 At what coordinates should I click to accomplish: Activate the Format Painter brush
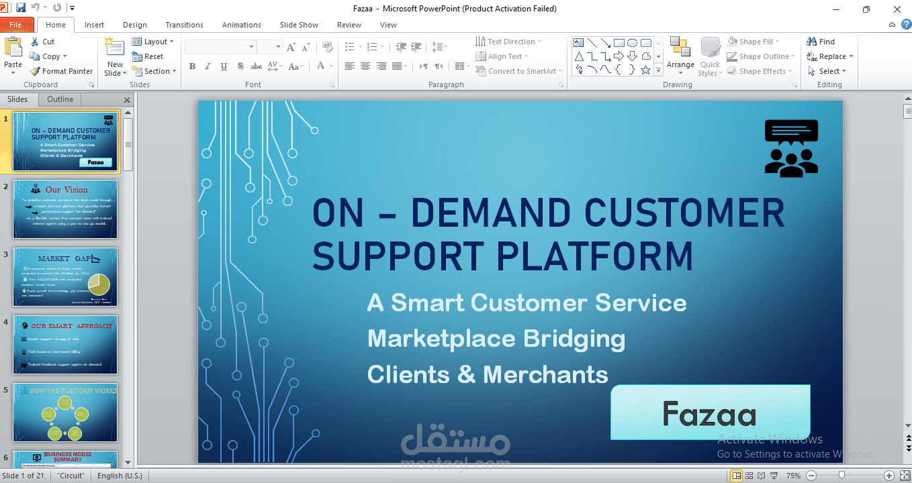pos(34,71)
